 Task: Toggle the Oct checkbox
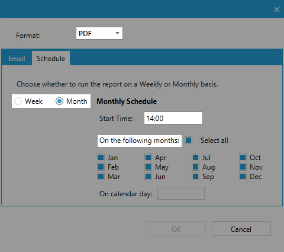pos(243,158)
